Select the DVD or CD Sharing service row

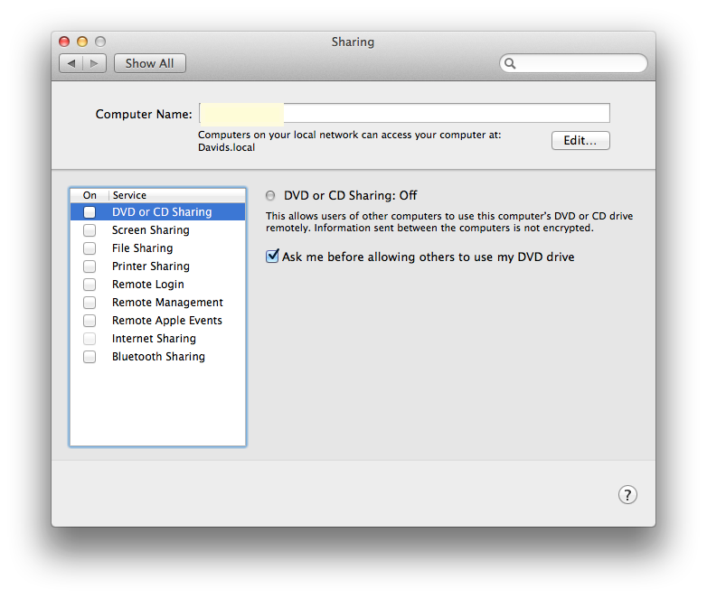click(158, 211)
